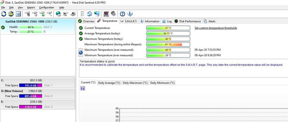The width and height of the screenshot is (288, 122).
Task: Click the lifespan maximum 61 °C gauge
Action: (x=168, y=44)
